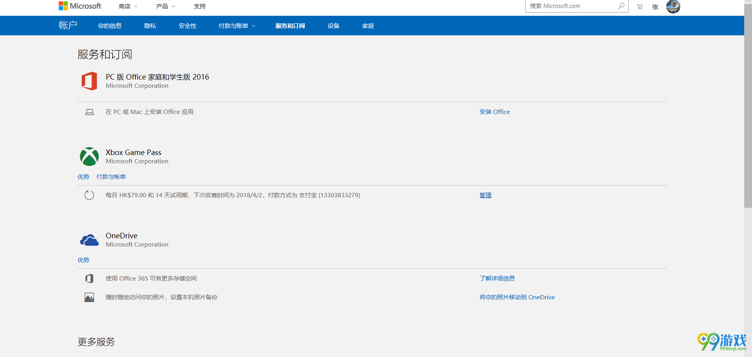This screenshot has width=752, height=357.
Task: Expand the 商店 dropdown menu
Action: pyautogui.click(x=128, y=6)
